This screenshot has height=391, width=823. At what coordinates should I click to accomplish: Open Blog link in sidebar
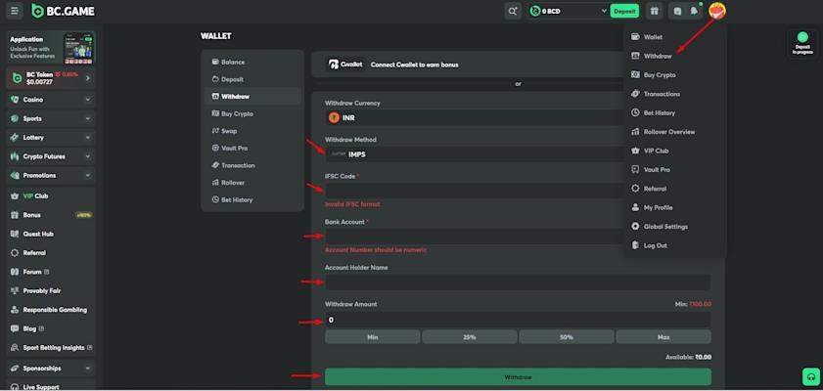tap(50, 328)
